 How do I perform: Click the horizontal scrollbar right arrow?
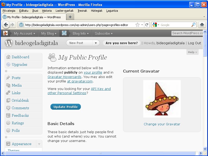200,153
